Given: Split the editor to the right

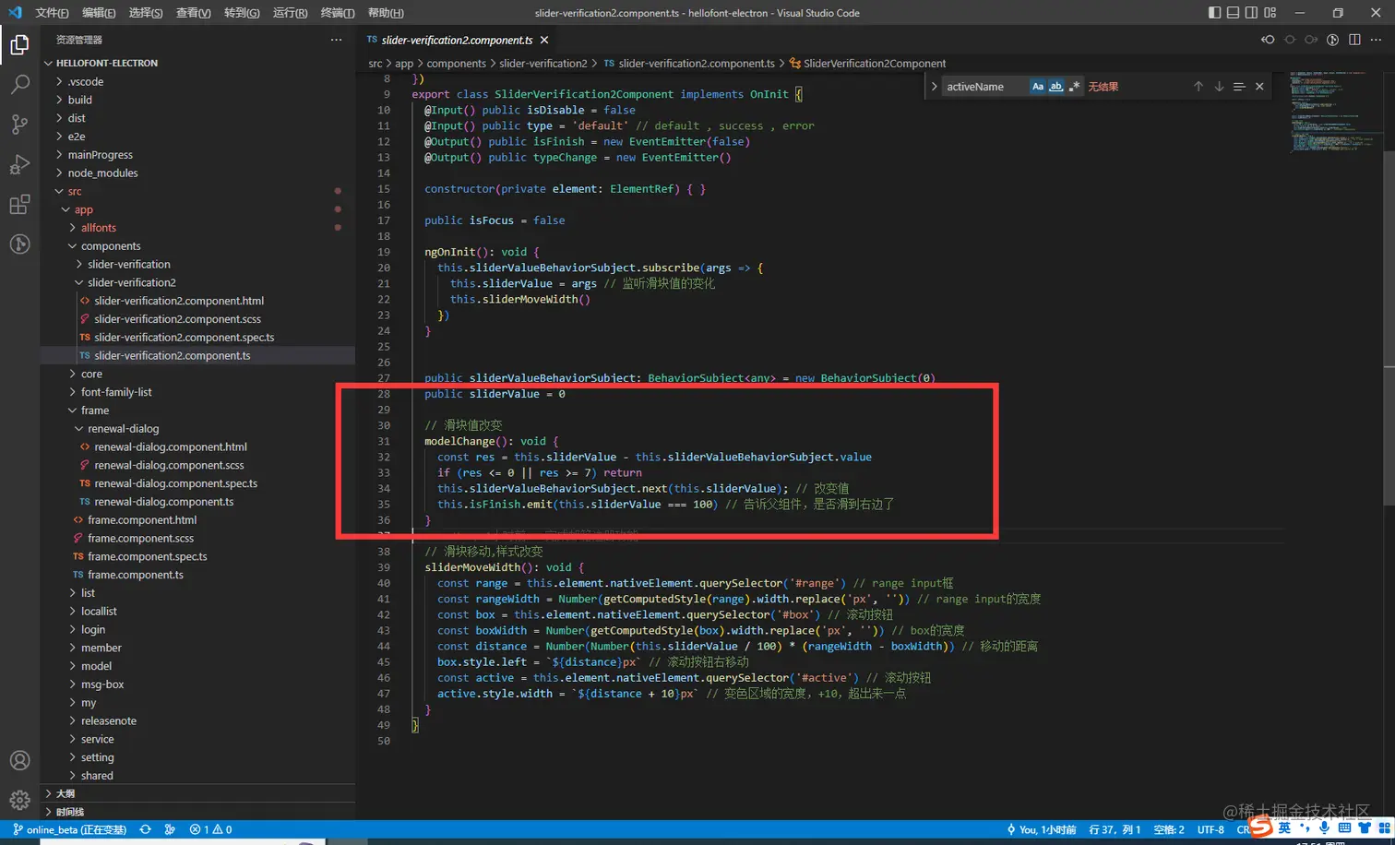Looking at the screenshot, I should tap(1354, 40).
